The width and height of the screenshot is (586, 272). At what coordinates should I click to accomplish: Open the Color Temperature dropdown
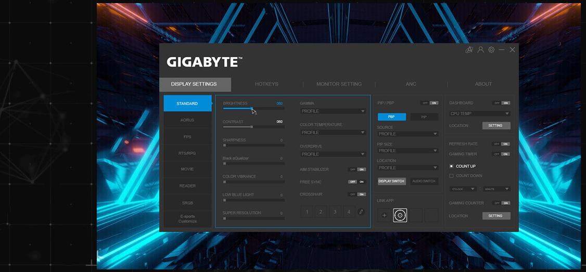333,133
